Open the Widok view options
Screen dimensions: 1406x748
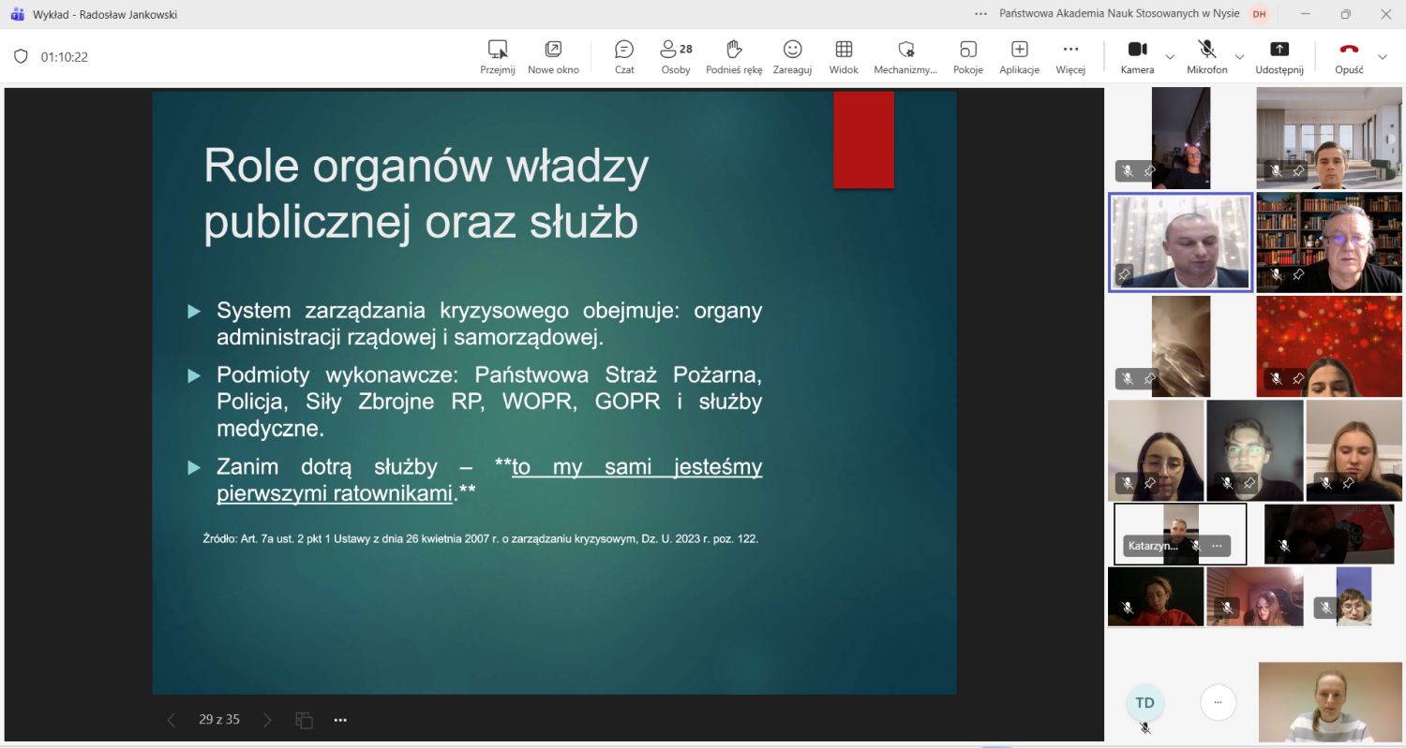[x=844, y=56]
